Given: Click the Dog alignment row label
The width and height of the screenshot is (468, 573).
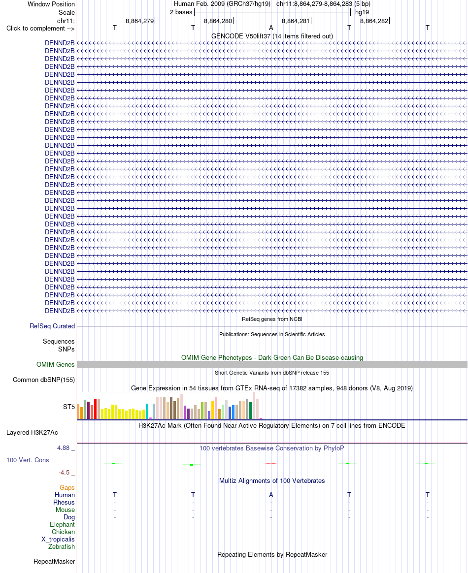Looking at the screenshot, I should point(69,517).
